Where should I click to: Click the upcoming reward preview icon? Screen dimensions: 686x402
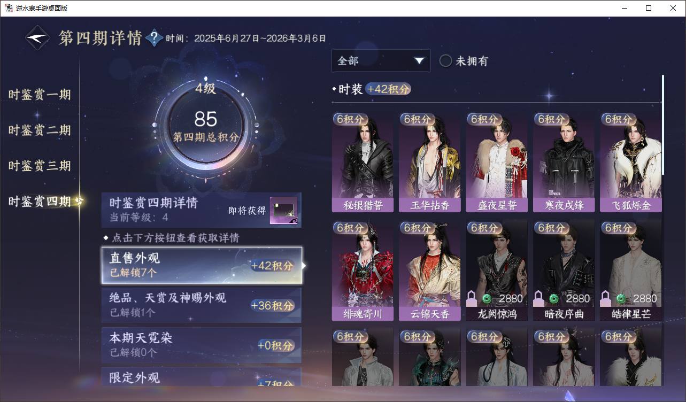[x=283, y=211]
